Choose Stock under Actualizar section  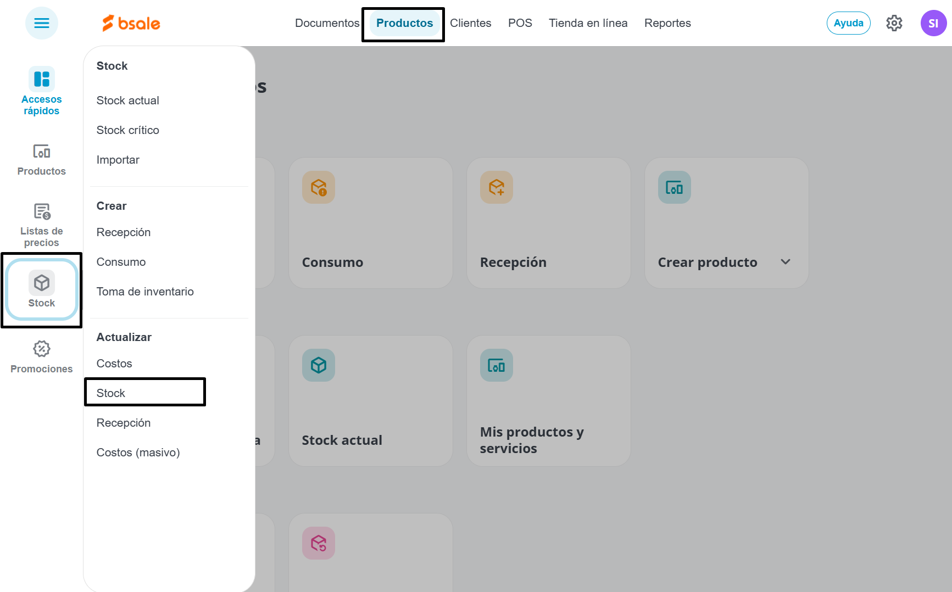(x=111, y=393)
